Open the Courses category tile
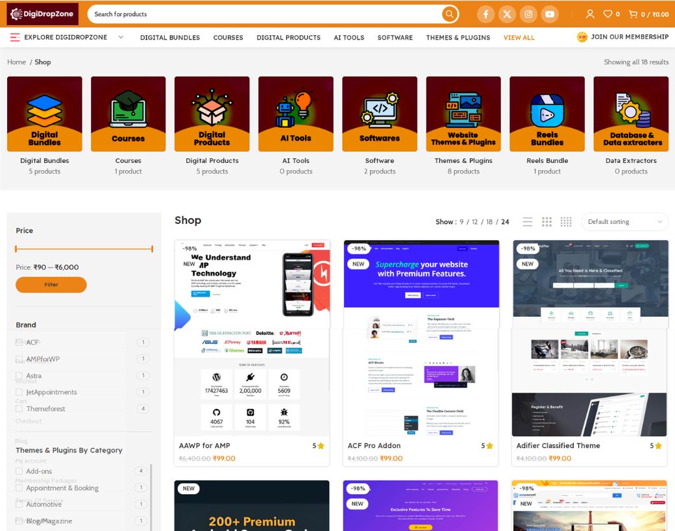The image size is (675, 531). point(129,114)
